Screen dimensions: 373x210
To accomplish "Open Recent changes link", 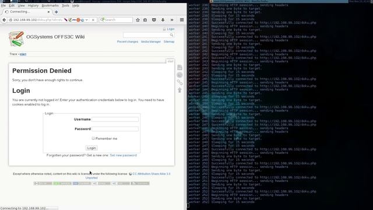I will (128, 41).
